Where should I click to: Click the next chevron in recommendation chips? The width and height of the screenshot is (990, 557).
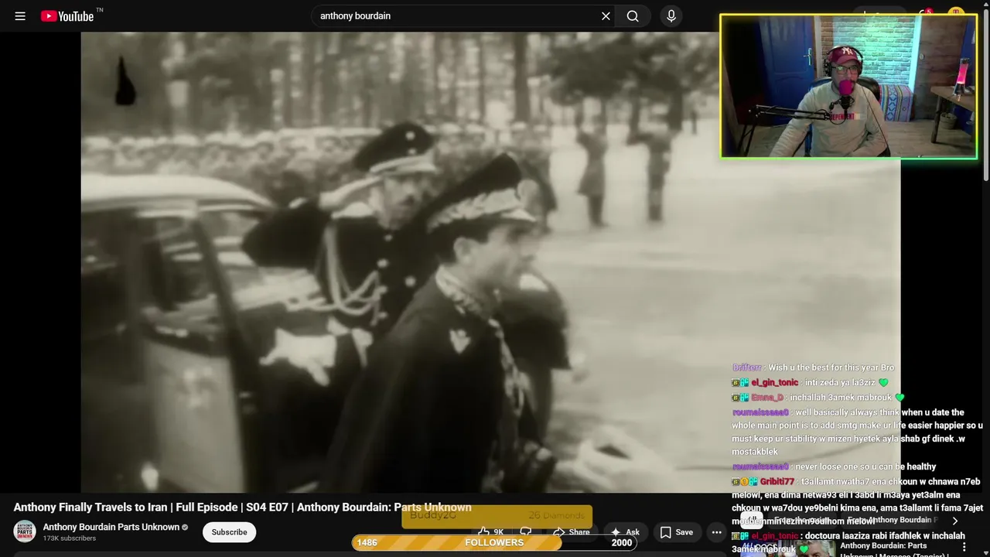(954, 521)
